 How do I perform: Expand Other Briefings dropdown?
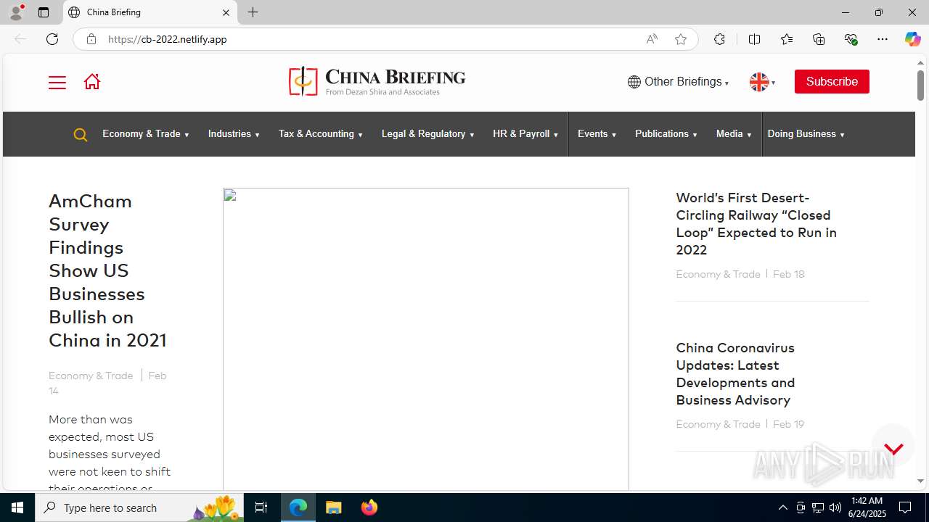[678, 82]
